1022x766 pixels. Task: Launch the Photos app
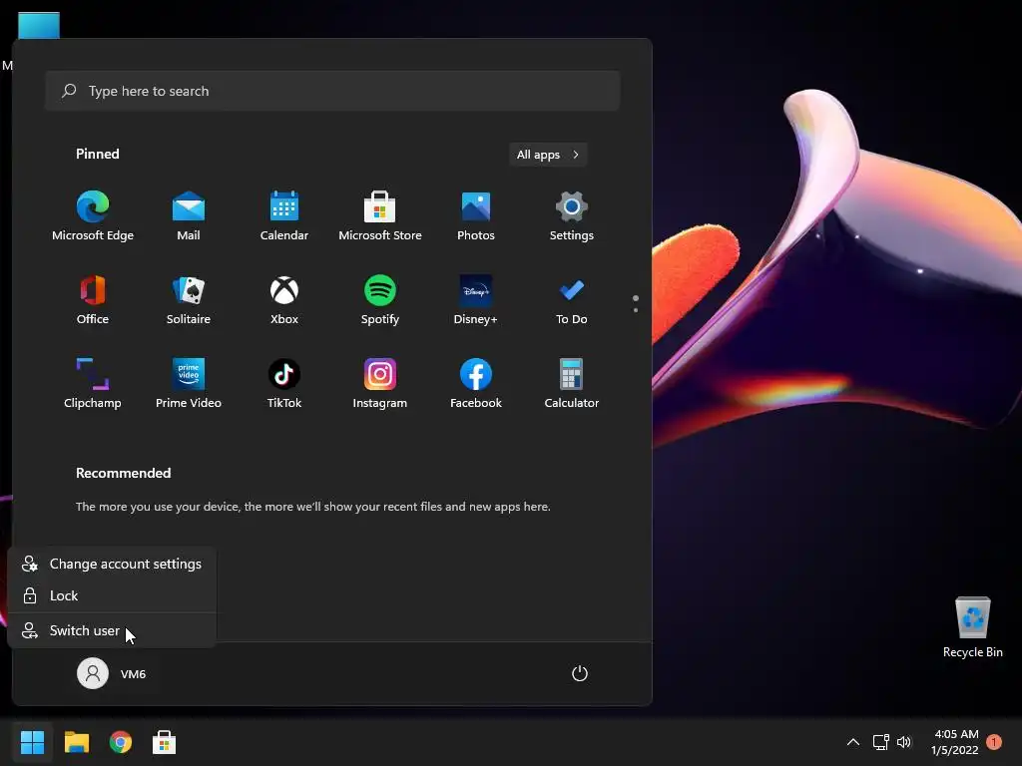(476, 216)
